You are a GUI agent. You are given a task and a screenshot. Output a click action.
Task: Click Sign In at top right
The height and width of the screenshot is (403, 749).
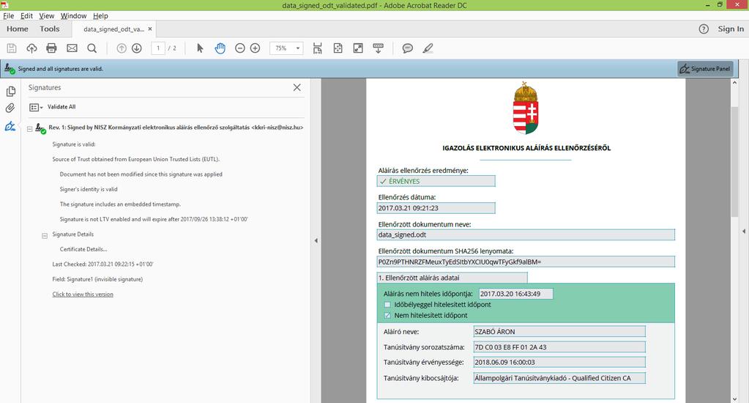tap(731, 29)
